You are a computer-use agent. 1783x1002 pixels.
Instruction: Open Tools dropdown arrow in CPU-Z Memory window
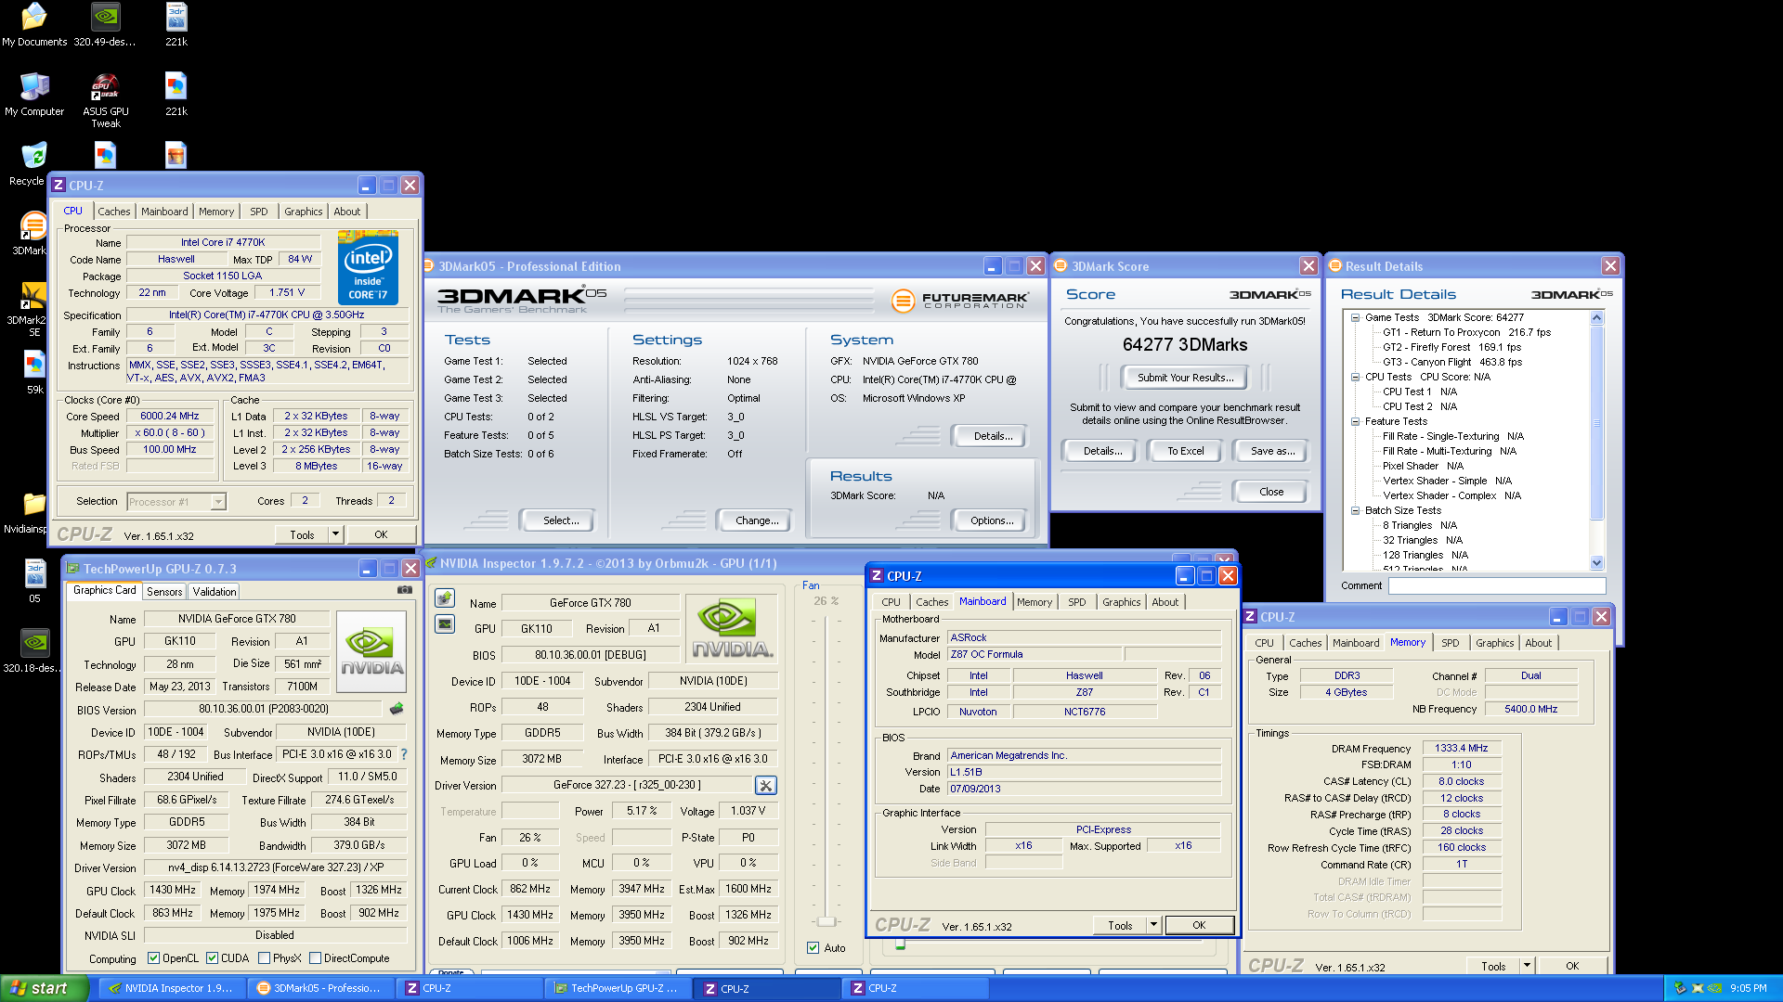(x=1527, y=966)
